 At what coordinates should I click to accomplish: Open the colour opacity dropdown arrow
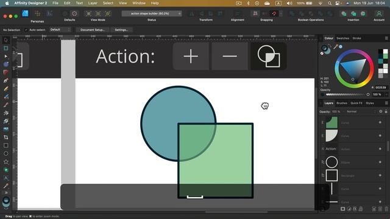click(386, 95)
